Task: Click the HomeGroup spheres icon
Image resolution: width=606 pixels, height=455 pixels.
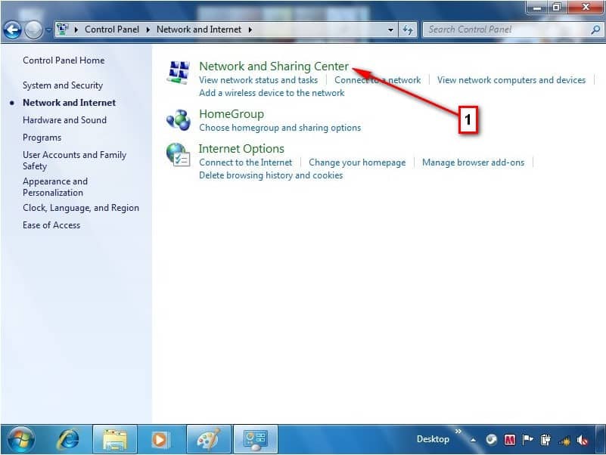Action: [x=178, y=119]
